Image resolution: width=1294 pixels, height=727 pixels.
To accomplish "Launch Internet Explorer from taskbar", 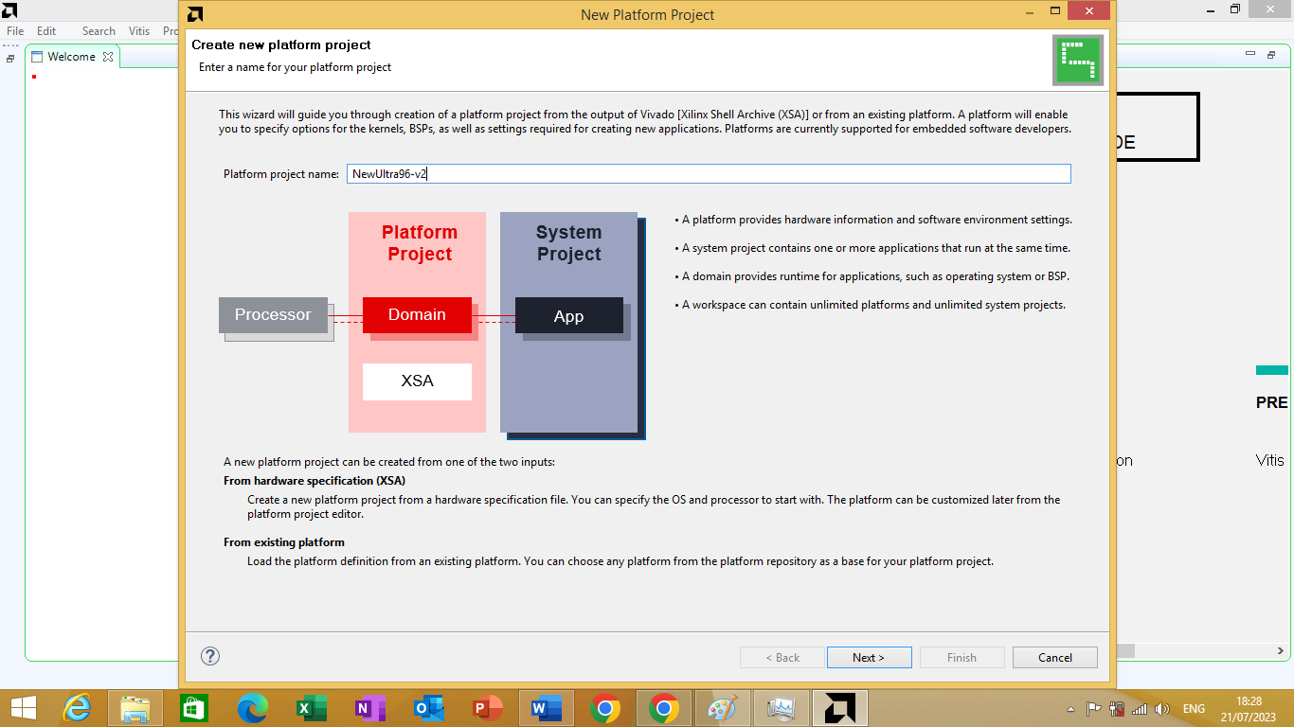I will click(77, 708).
